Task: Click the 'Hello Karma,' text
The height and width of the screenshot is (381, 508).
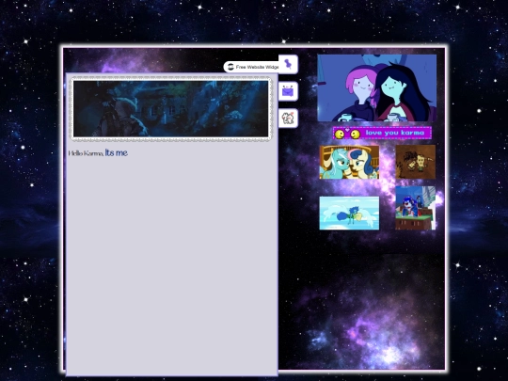Action: tap(86, 153)
